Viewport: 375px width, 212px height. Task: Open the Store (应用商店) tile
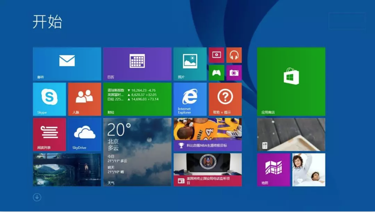coord(291,81)
